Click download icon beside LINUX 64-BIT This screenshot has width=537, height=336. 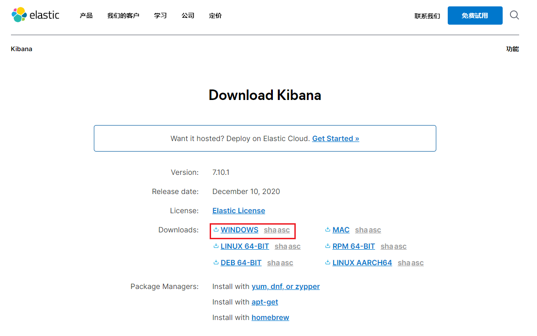point(216,246)
